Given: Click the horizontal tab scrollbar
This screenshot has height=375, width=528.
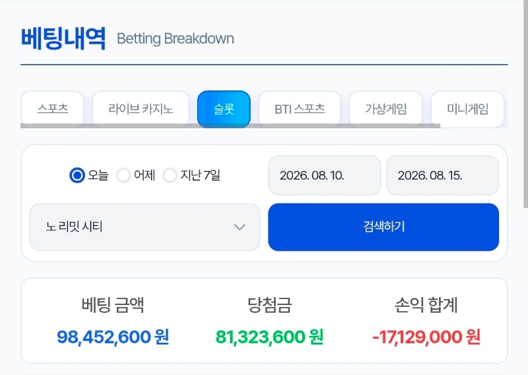Looking at the screenshot, I should coord(230,125).
